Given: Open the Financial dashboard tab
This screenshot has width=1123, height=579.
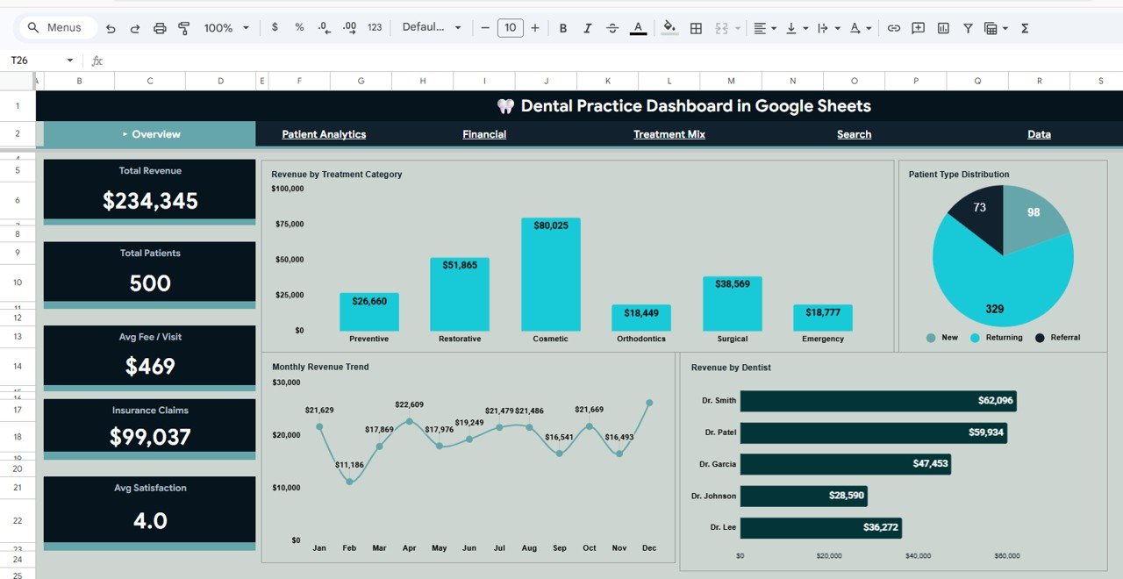Looking at the screenshot, I should pyautogui.click(x=485, y=134).
